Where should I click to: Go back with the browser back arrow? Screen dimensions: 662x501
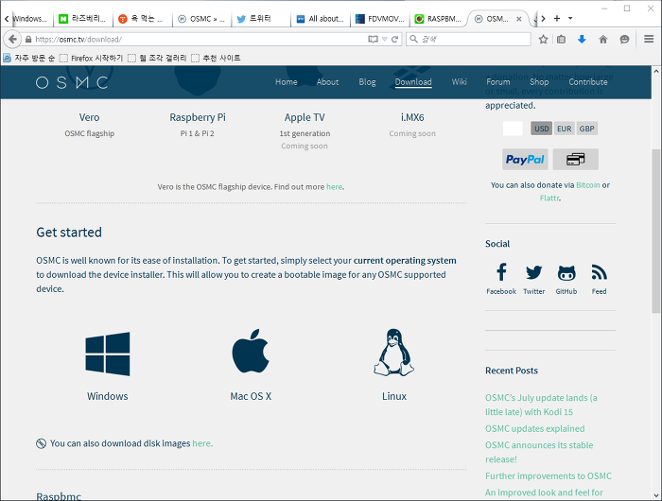pyautogui.click(x=12, y=40)
